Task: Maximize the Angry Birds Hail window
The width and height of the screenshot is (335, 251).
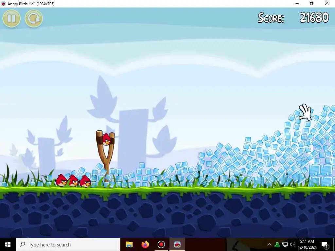Action: pyautogui.click(x=312, y=4)
